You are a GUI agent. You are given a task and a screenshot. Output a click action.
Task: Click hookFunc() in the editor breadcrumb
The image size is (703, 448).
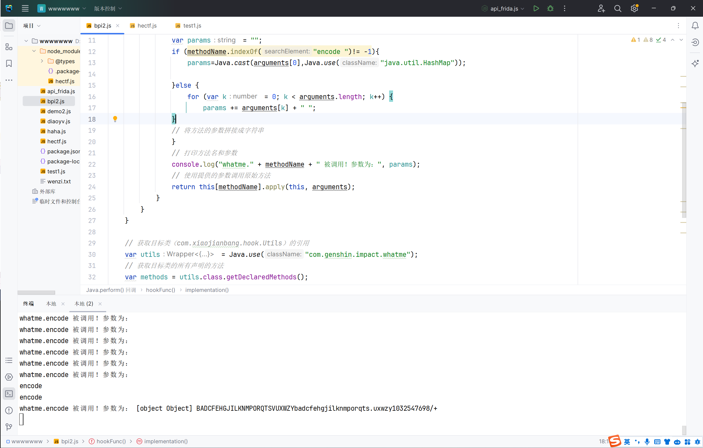pyautogui.click(x=161, y=290)
